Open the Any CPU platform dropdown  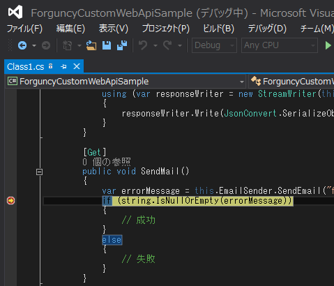pyautogui.click(x=280, y=45)
